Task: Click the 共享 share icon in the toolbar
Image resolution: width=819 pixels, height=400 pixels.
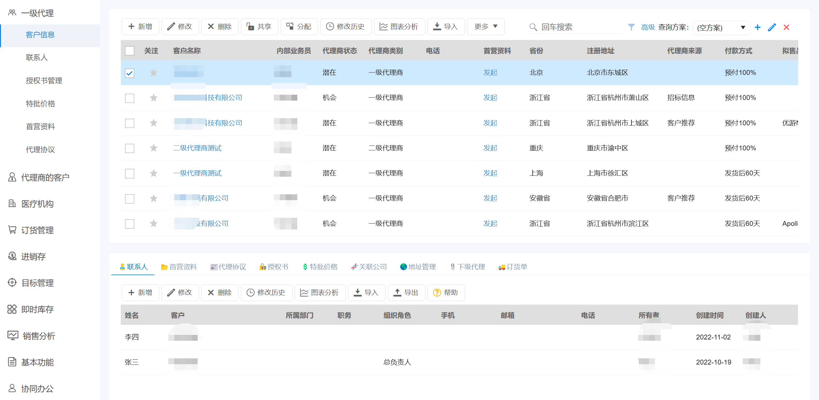Action: [x=260, y=27]
